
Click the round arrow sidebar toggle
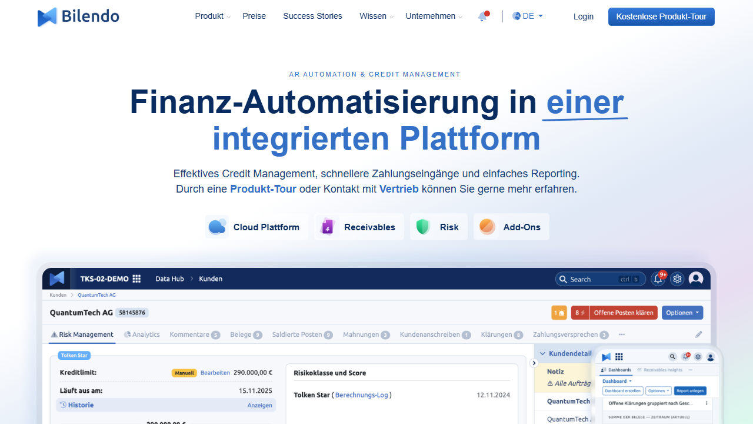tap(534, 363)
